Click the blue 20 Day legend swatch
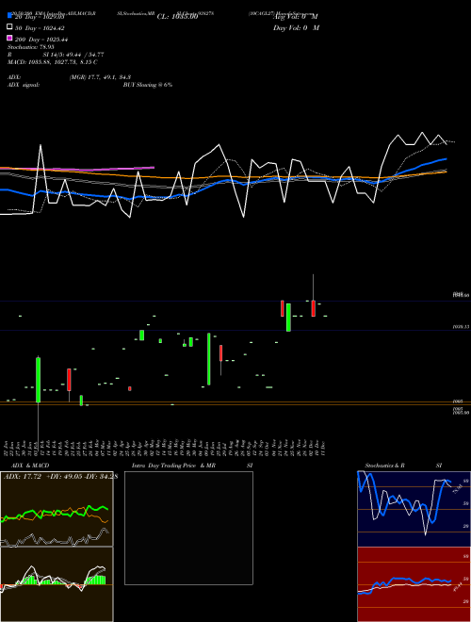This screenshot has height=622, width=471. coord(10,16)
